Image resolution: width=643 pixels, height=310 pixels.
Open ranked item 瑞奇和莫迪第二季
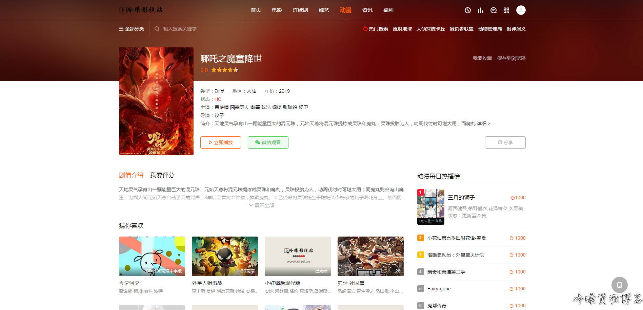tap(446, 272)
